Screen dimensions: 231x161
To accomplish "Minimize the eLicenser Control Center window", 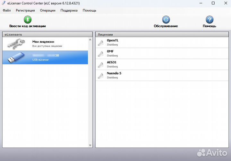I will [x=201, y=3].
